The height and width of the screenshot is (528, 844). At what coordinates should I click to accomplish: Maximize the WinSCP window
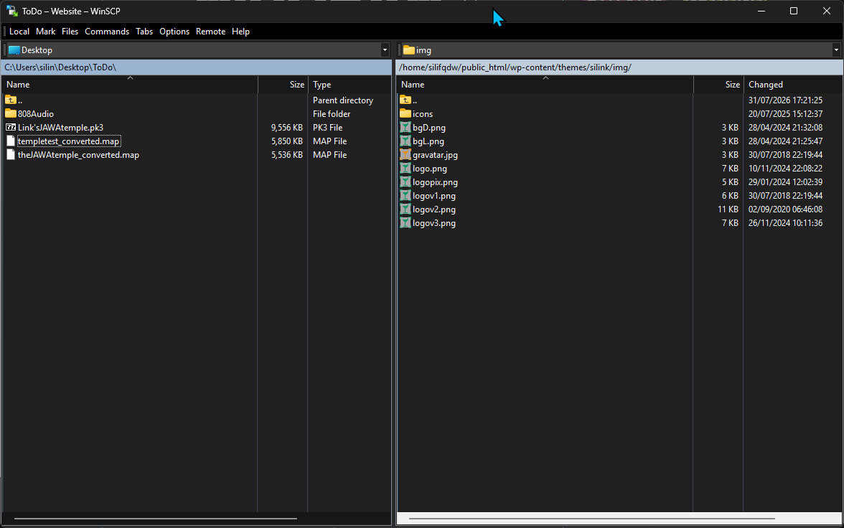click(794, 11)
